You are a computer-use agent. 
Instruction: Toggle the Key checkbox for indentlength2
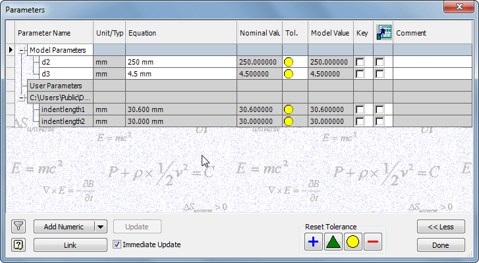(x=360, y=121)
